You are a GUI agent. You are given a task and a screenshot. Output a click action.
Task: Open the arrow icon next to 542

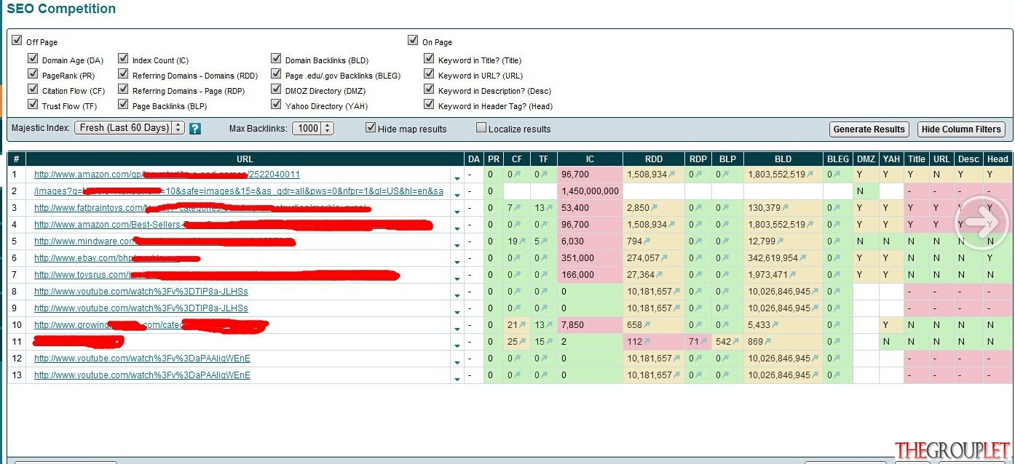click(735, 342)
